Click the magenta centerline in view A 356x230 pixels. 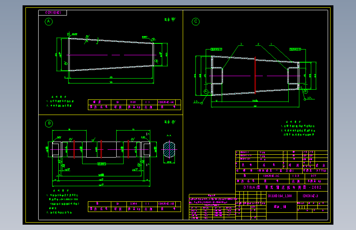(x=111, y=55)
